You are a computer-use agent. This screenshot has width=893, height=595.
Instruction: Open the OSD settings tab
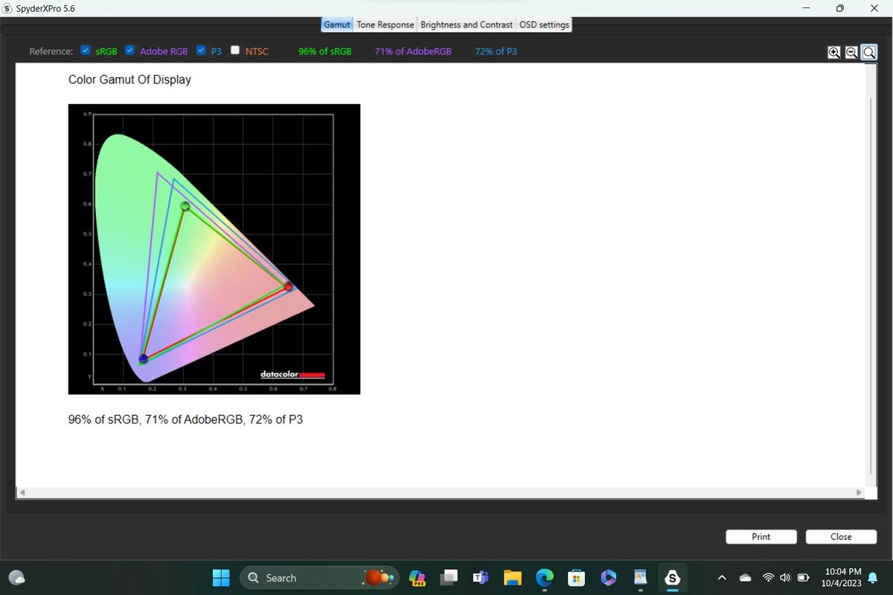pyautogui.click(x=544, y=25)
